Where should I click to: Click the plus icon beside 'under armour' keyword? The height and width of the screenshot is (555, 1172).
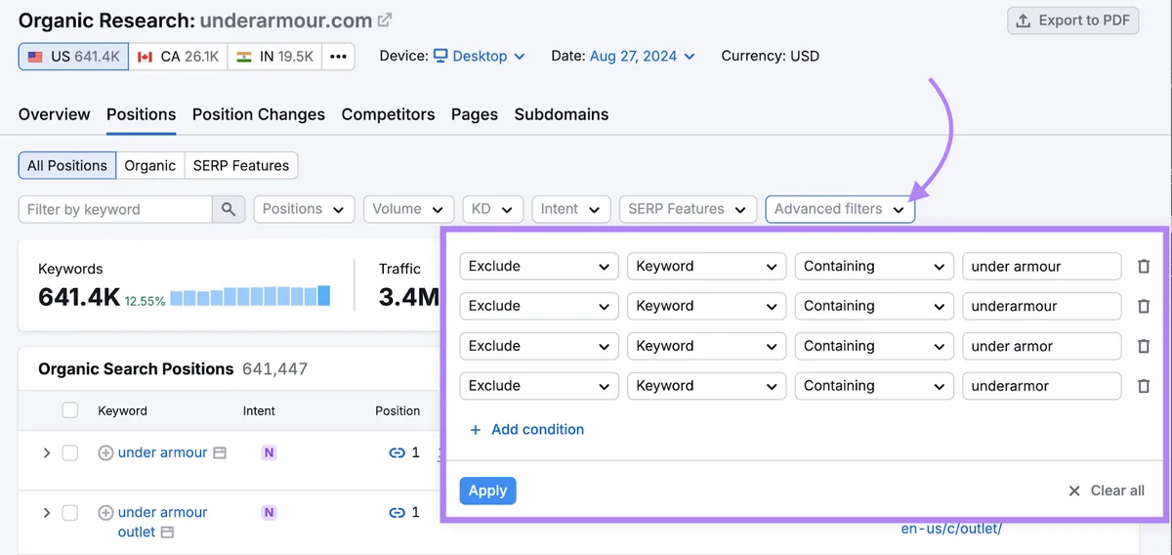105,452
